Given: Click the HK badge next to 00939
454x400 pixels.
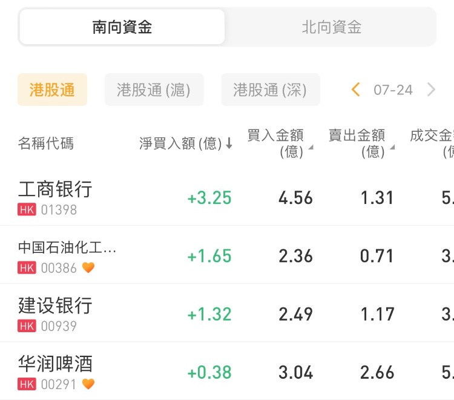Looking at the screenshot, I should [27, 326].
